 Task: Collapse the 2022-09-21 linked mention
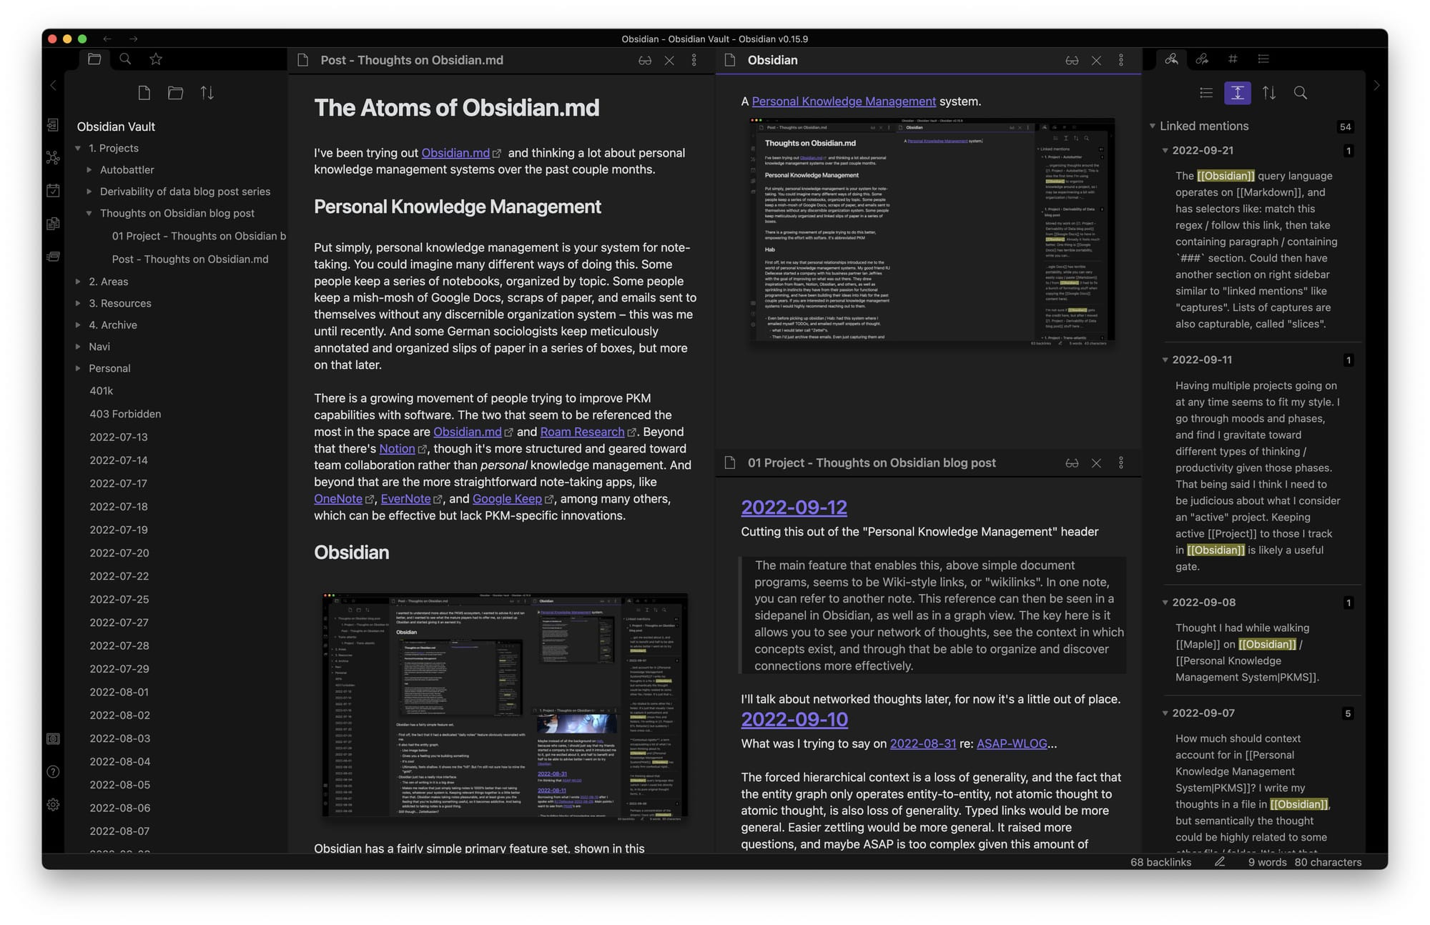1165,151
